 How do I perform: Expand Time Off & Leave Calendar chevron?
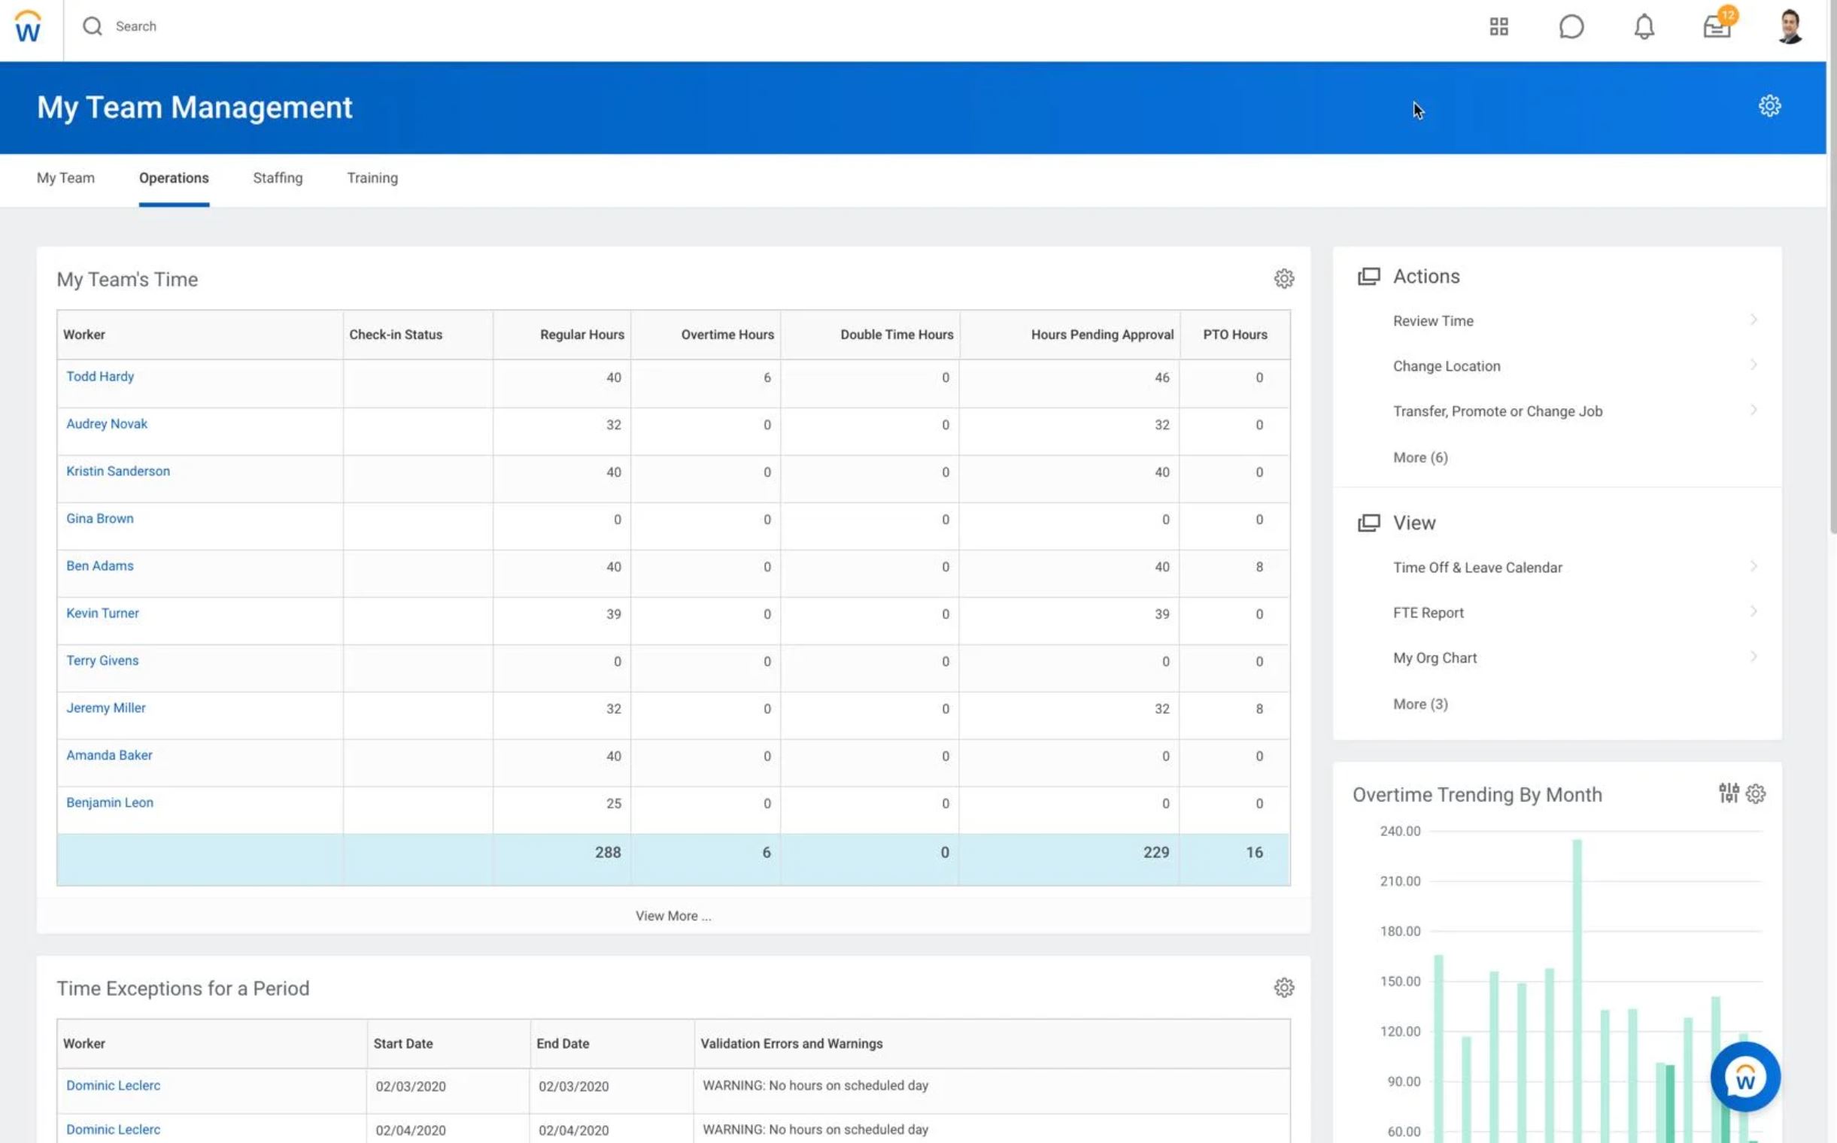[x=1753, y=566]
